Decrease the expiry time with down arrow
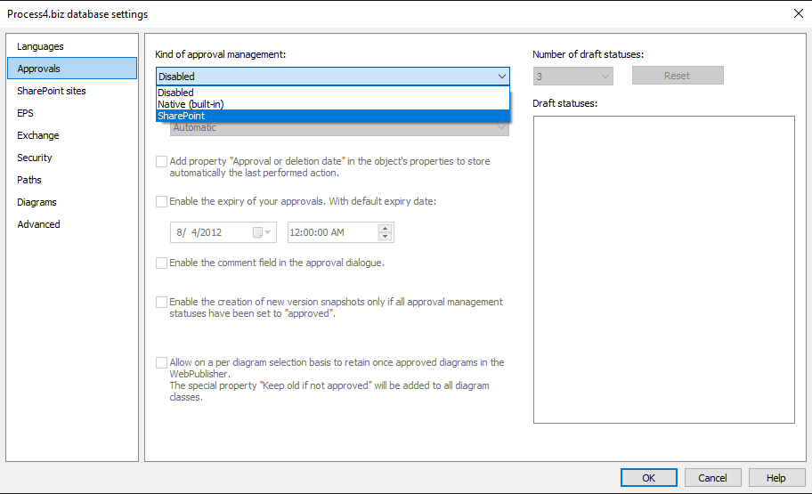This screenshot has width=812, height=494. (x=385, y=237)
